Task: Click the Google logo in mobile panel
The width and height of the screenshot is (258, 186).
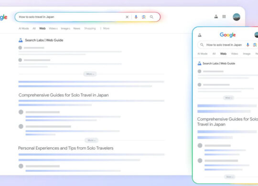Action: coord(228,35)
